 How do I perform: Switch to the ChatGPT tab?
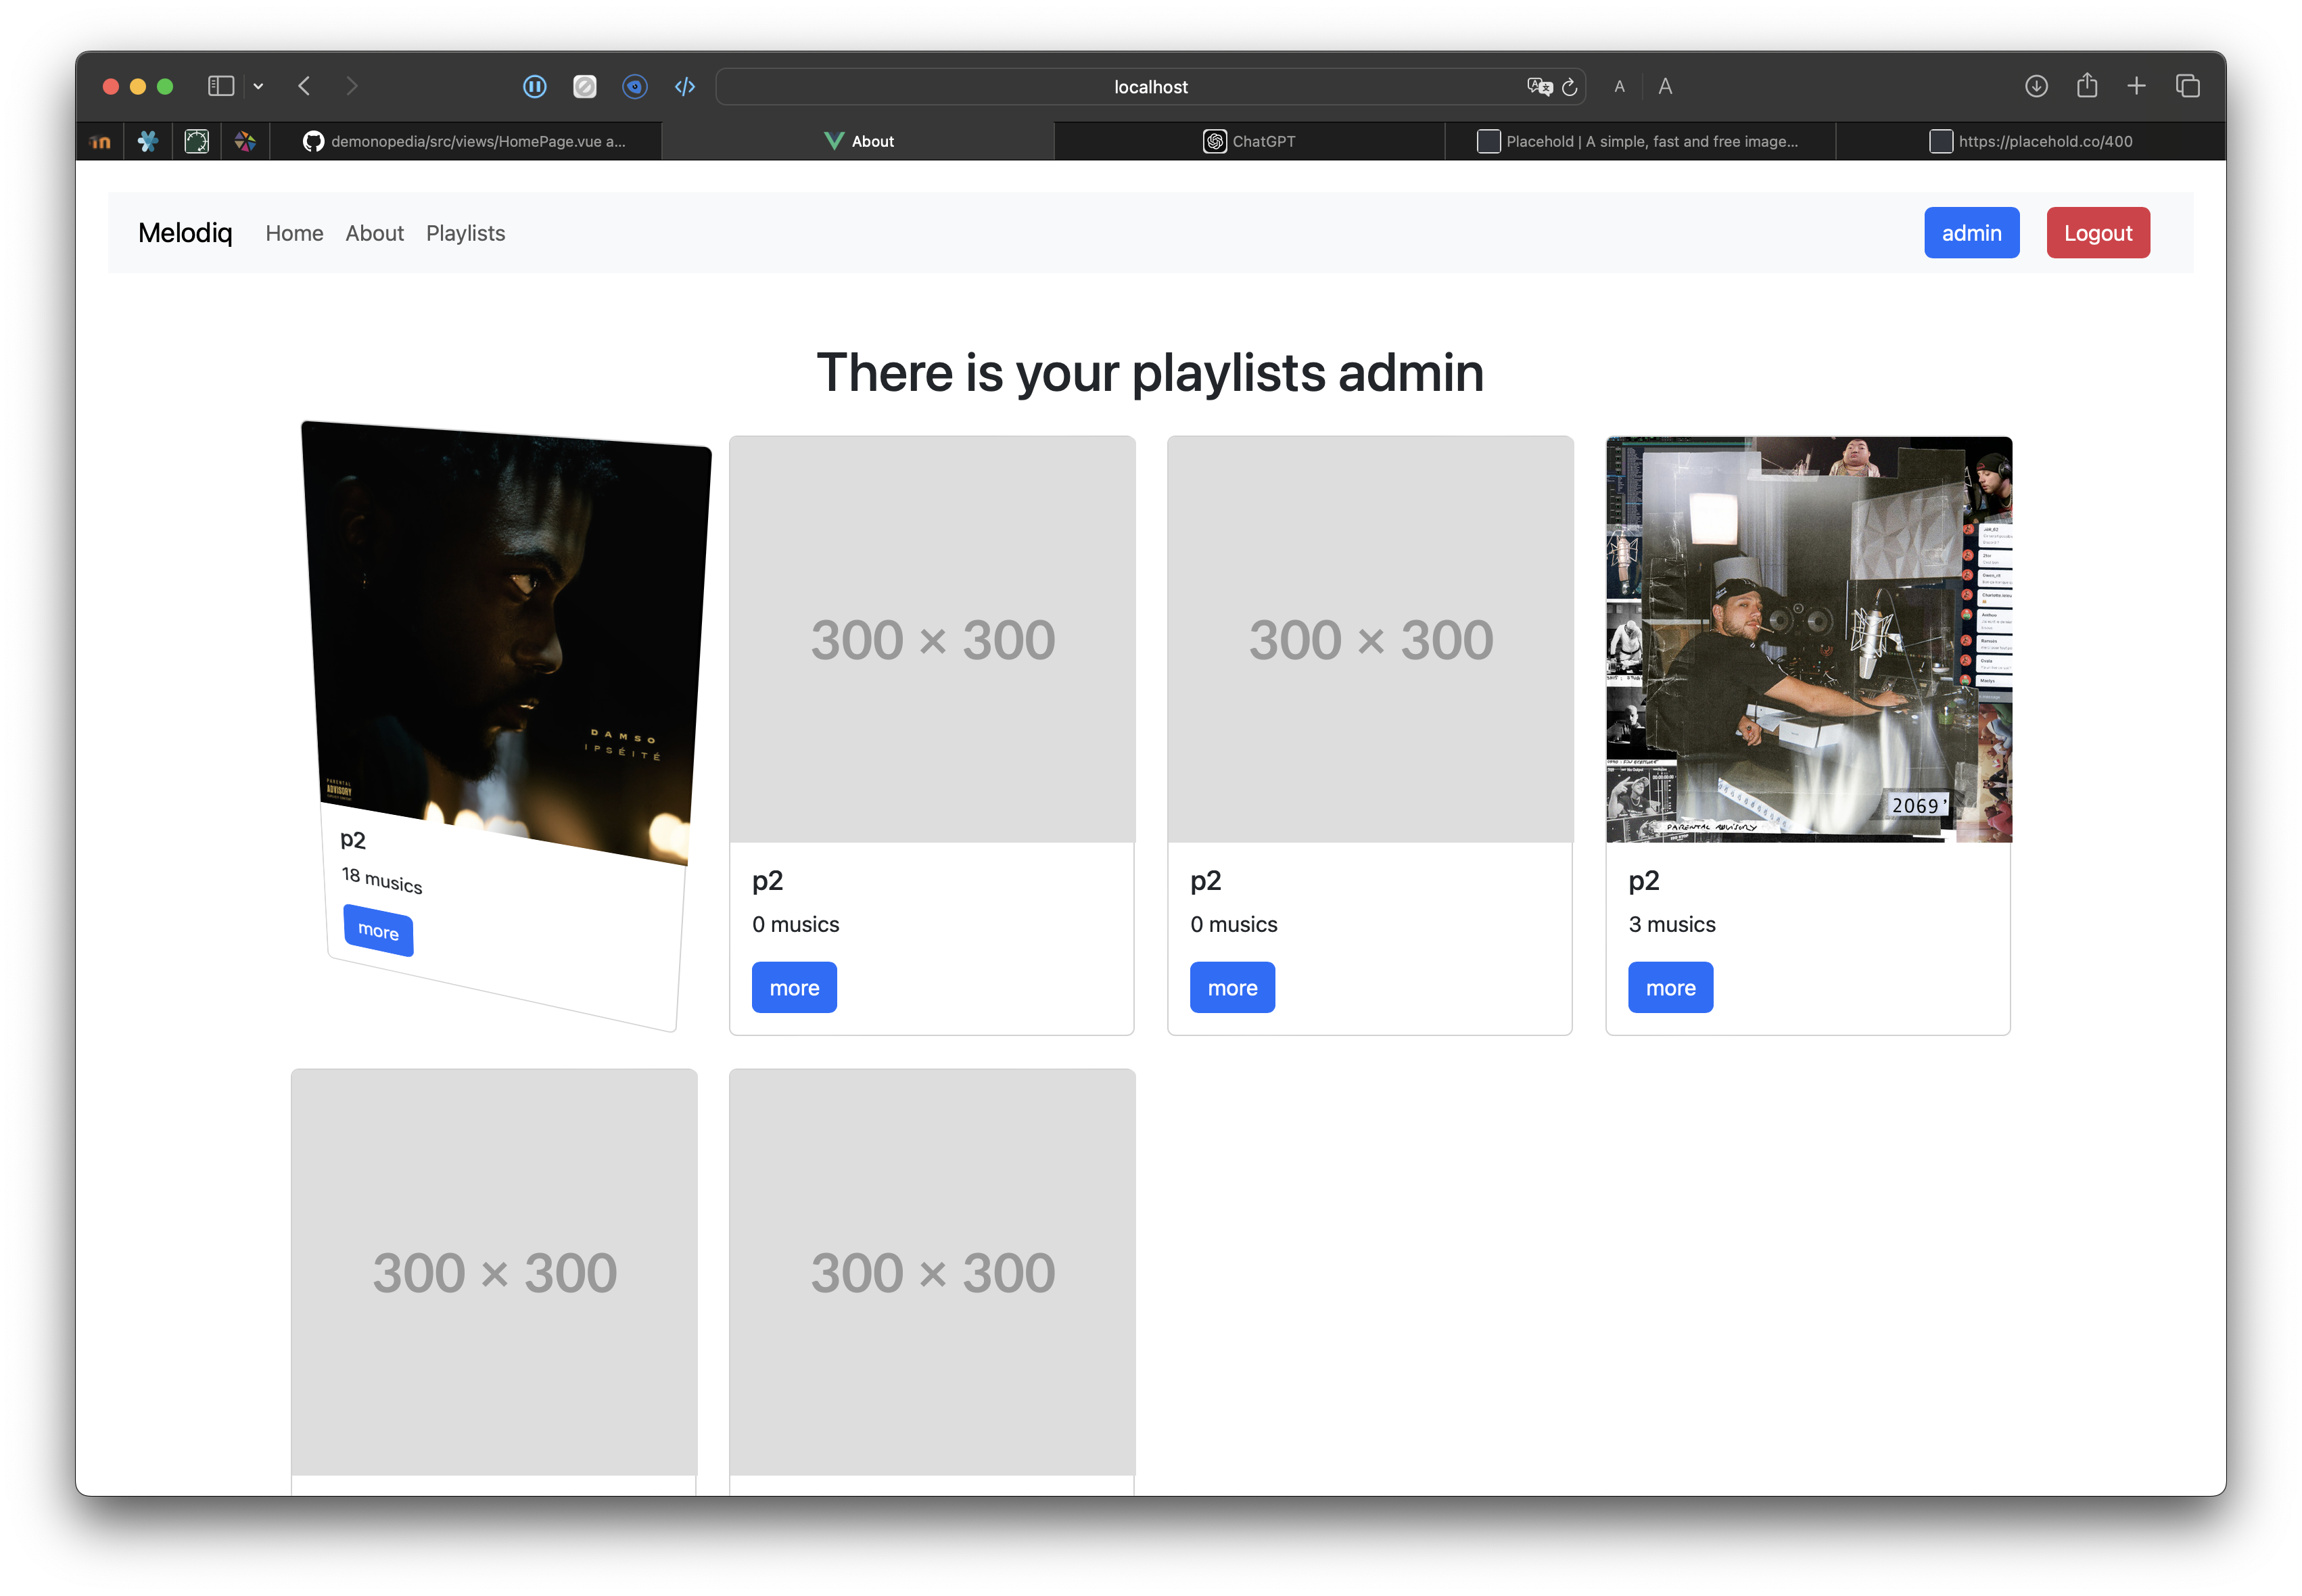pyautogui.click(x=1249, y=141)
